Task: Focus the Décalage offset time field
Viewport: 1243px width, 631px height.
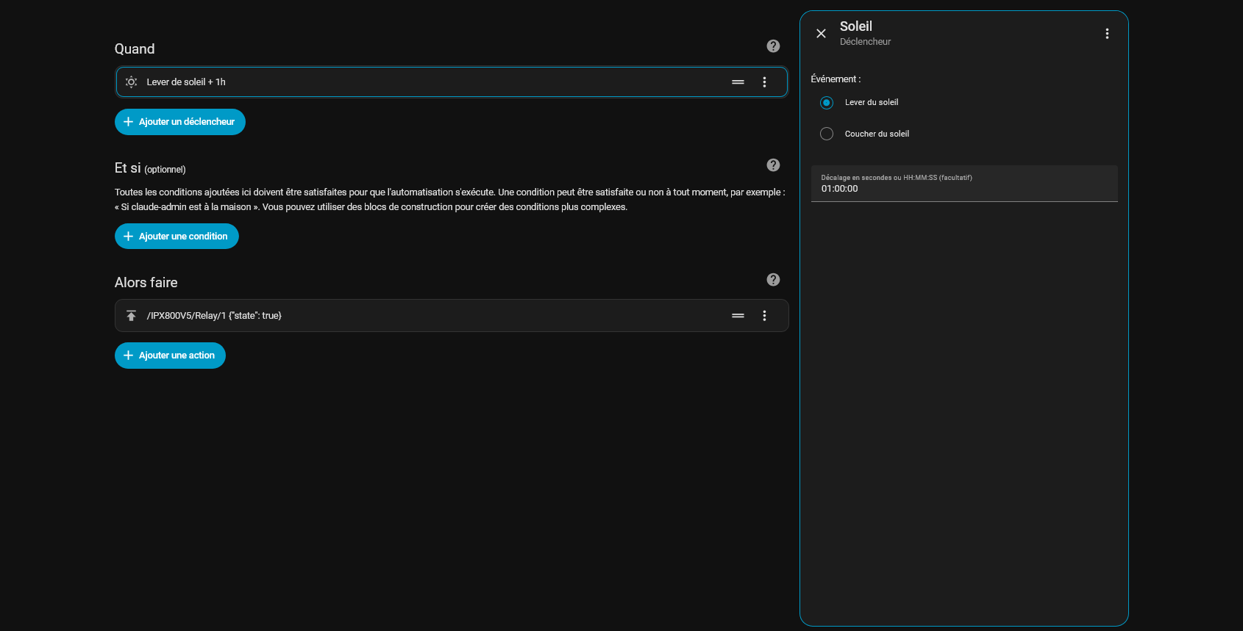Action: pyautogui.click(x=964, y=189)
